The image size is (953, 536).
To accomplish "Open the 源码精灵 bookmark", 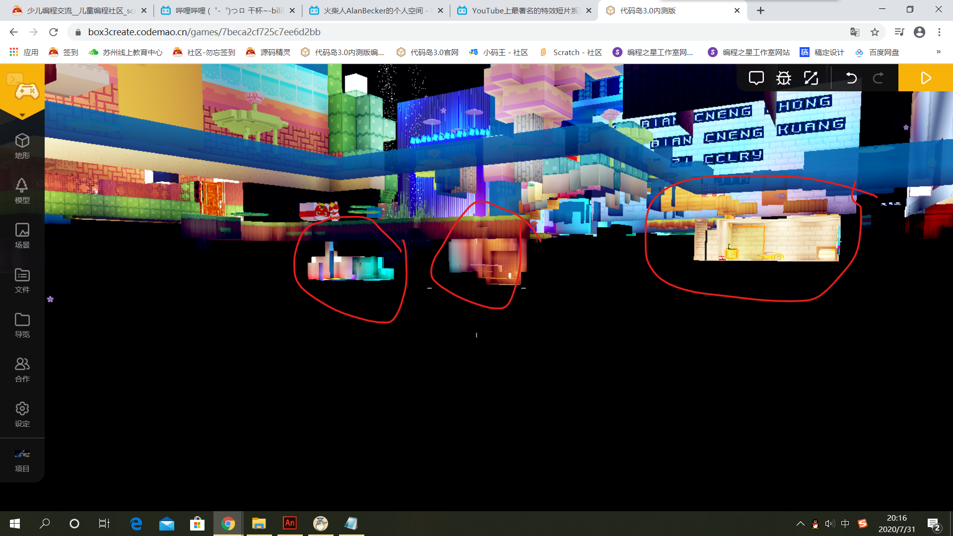I will [x=268, y=52].
